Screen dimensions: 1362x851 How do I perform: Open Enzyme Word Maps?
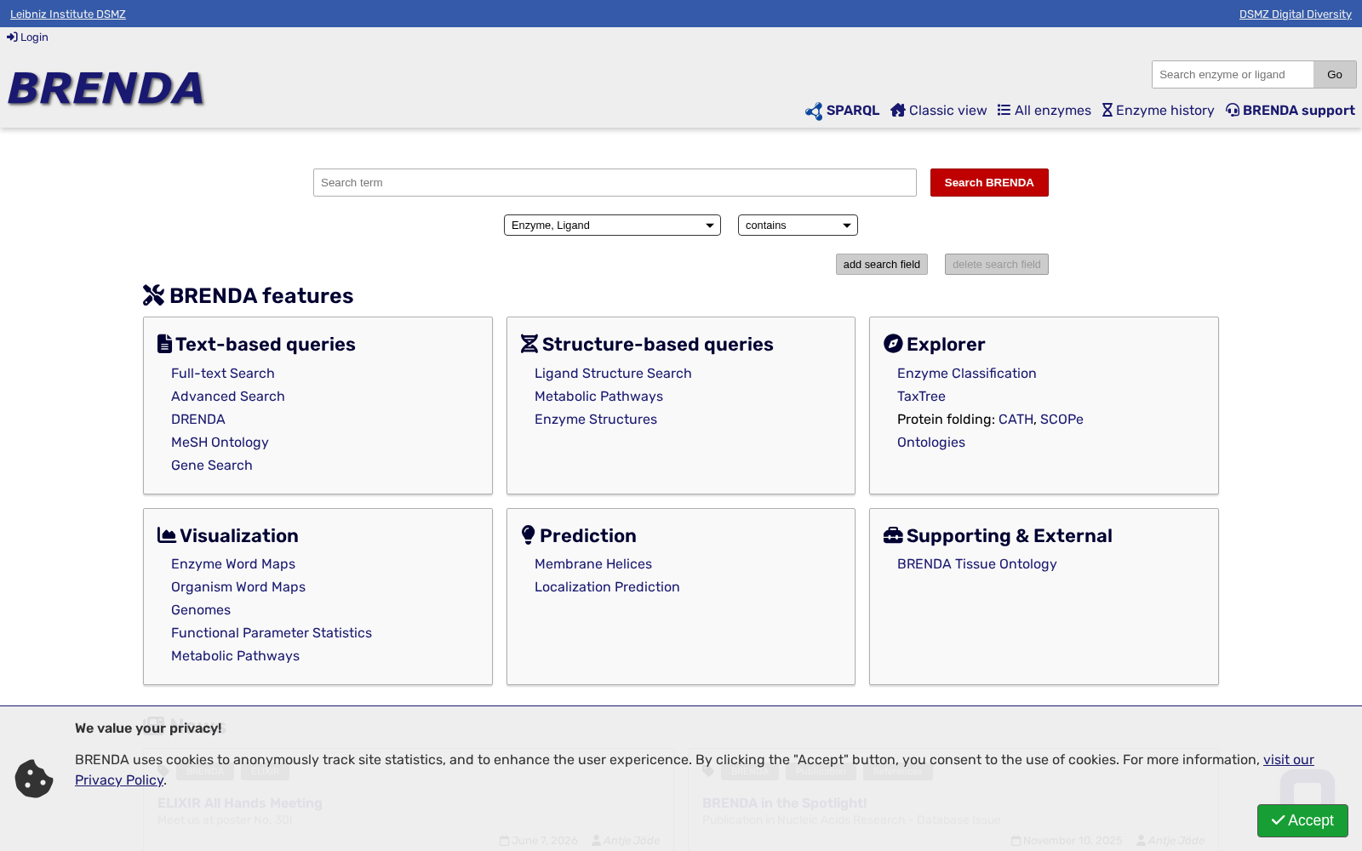(233, 564)
